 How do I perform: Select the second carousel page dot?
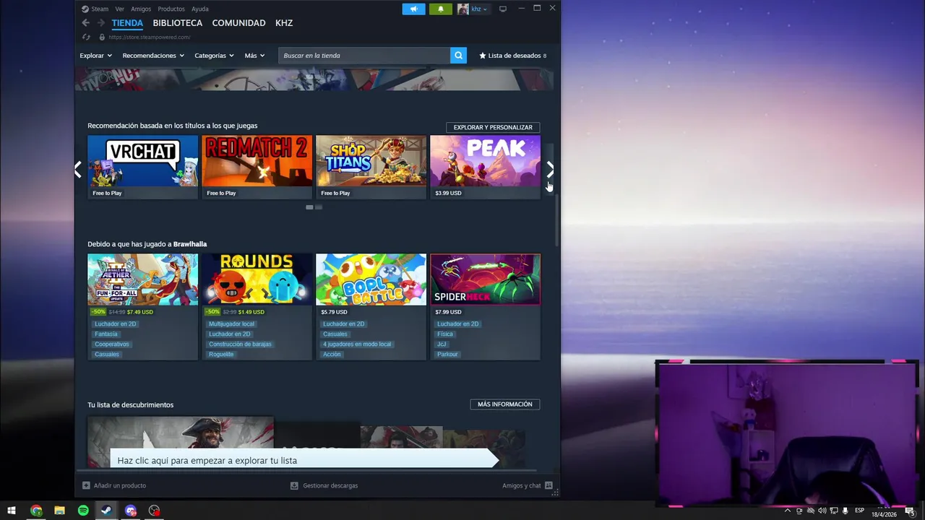click(x=319, y=207)
